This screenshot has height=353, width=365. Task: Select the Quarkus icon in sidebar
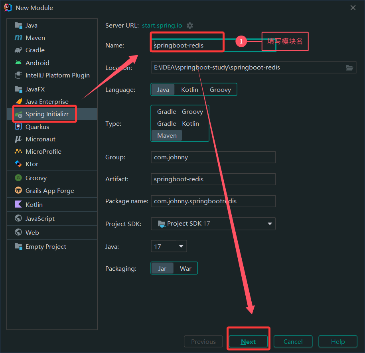pos(18,127)
